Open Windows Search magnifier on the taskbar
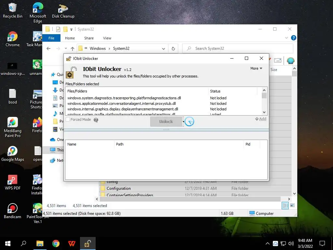This screenshot has height=250, width=333. click(23, 243)
